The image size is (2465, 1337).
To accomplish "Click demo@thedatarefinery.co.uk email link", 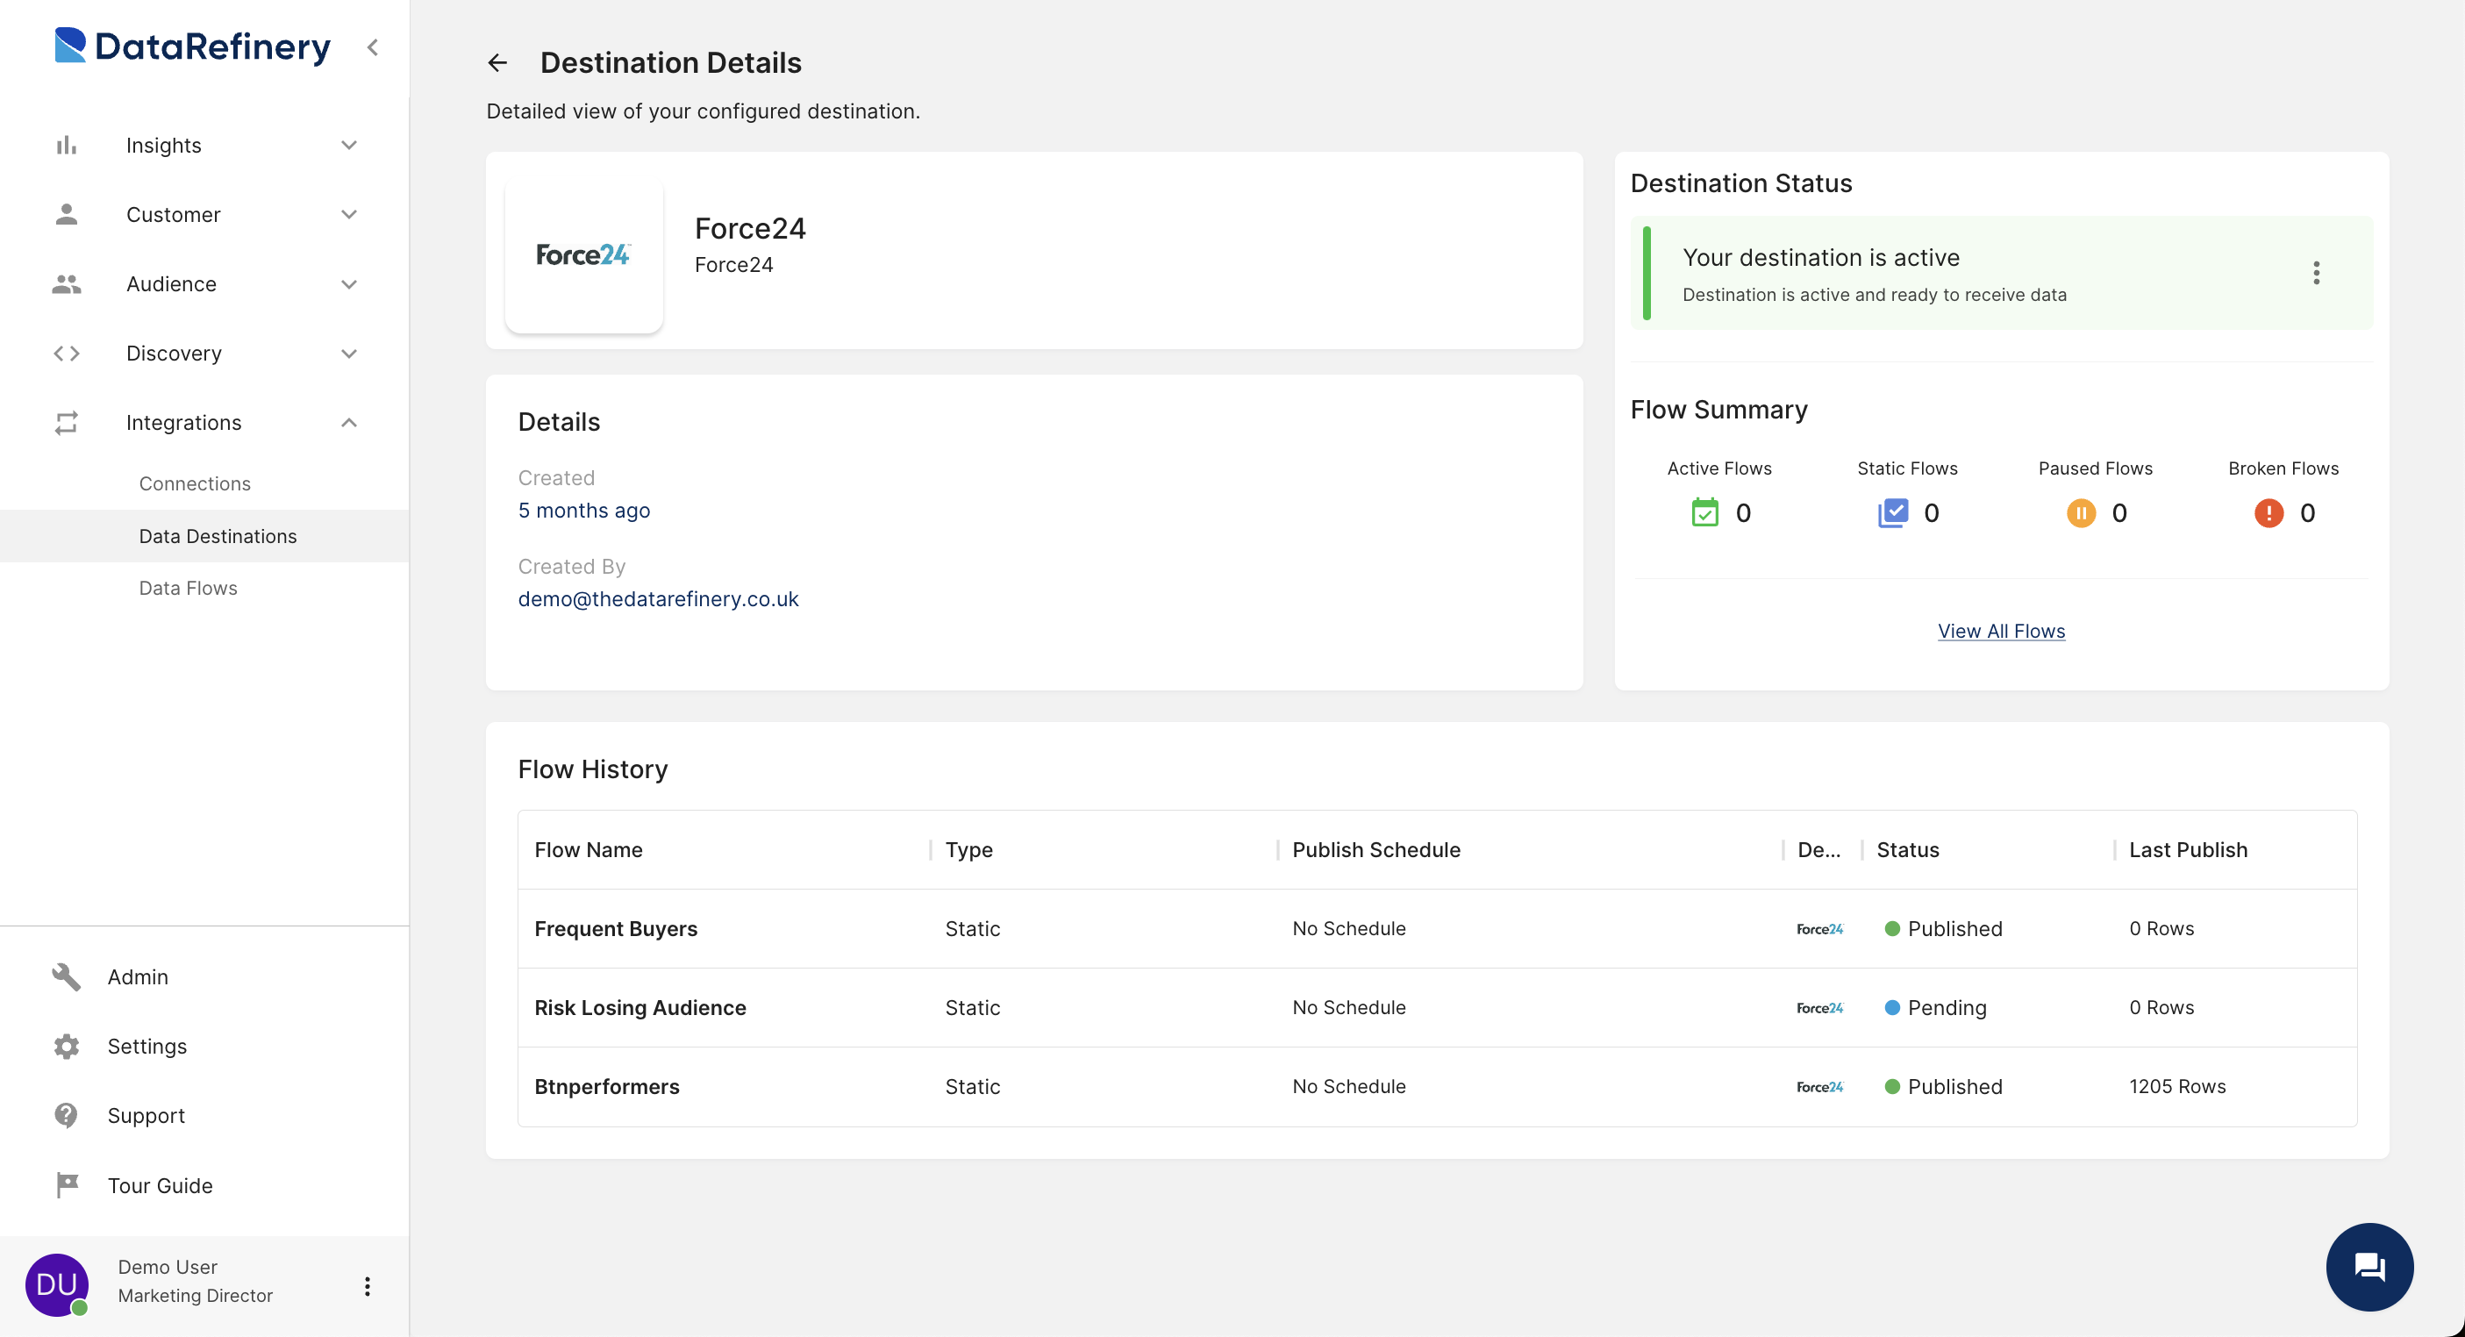I will [x=657, y=599].
